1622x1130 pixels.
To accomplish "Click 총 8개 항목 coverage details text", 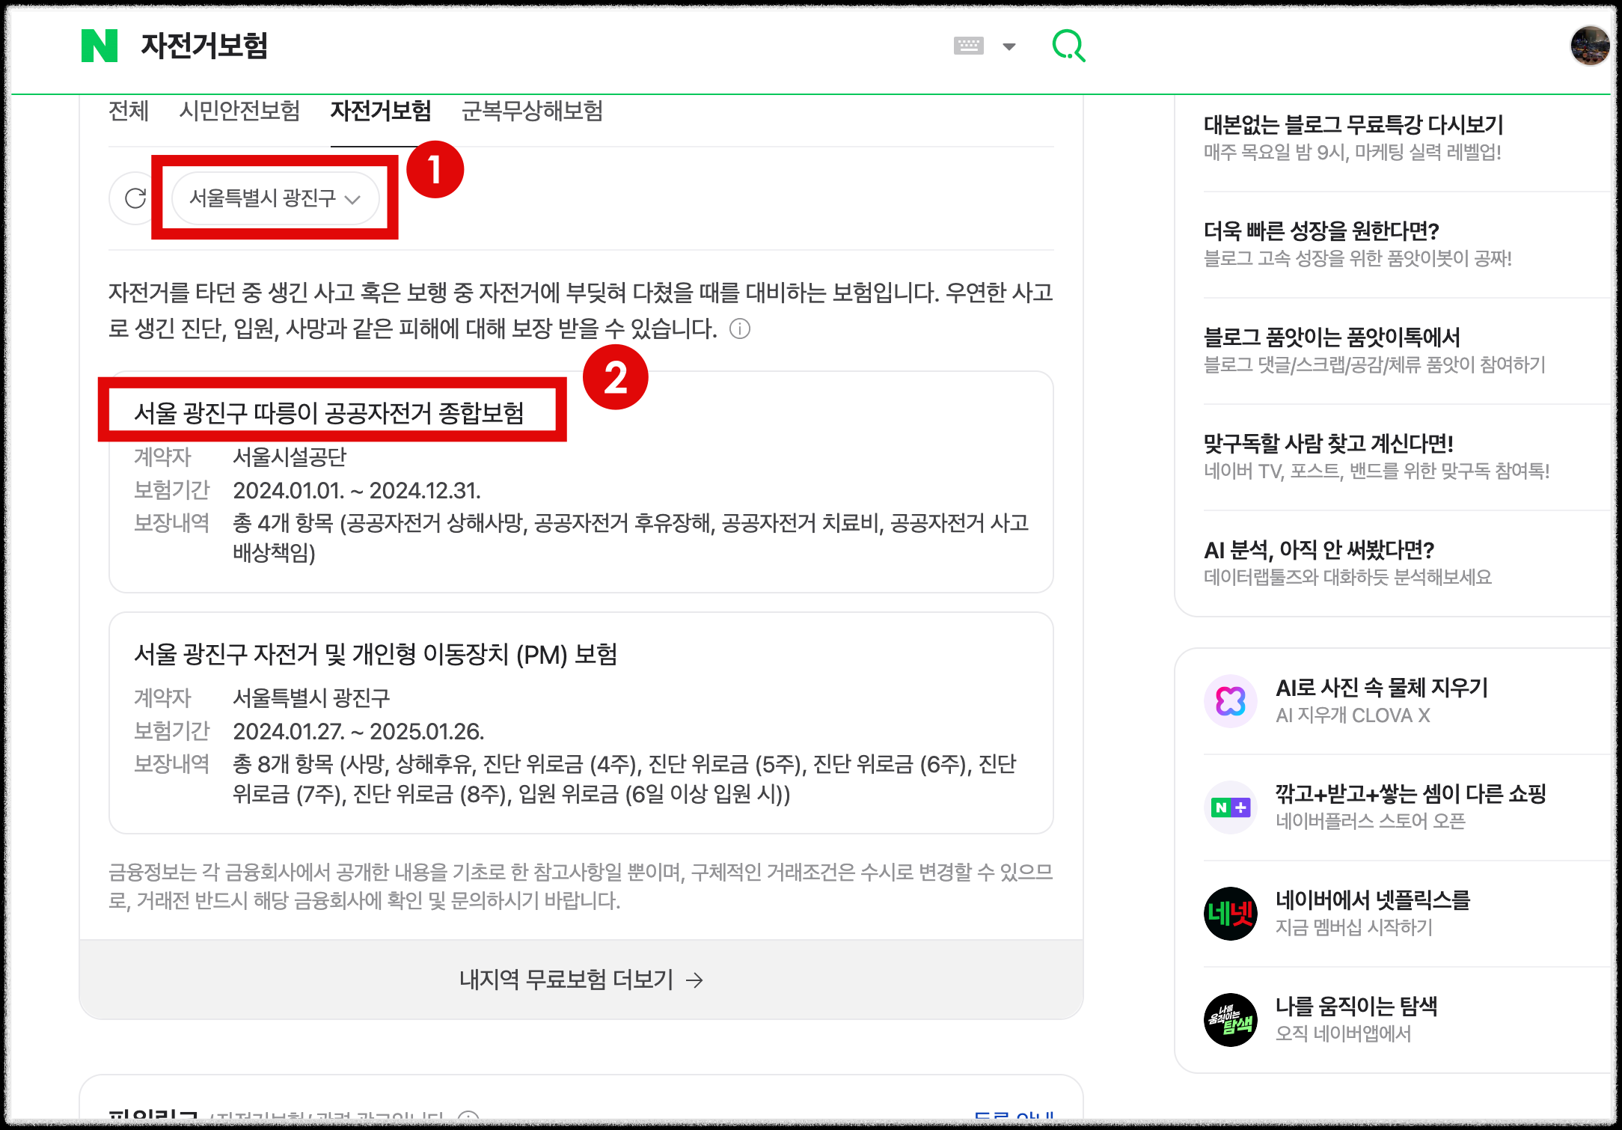I will [x=625, y=778].
